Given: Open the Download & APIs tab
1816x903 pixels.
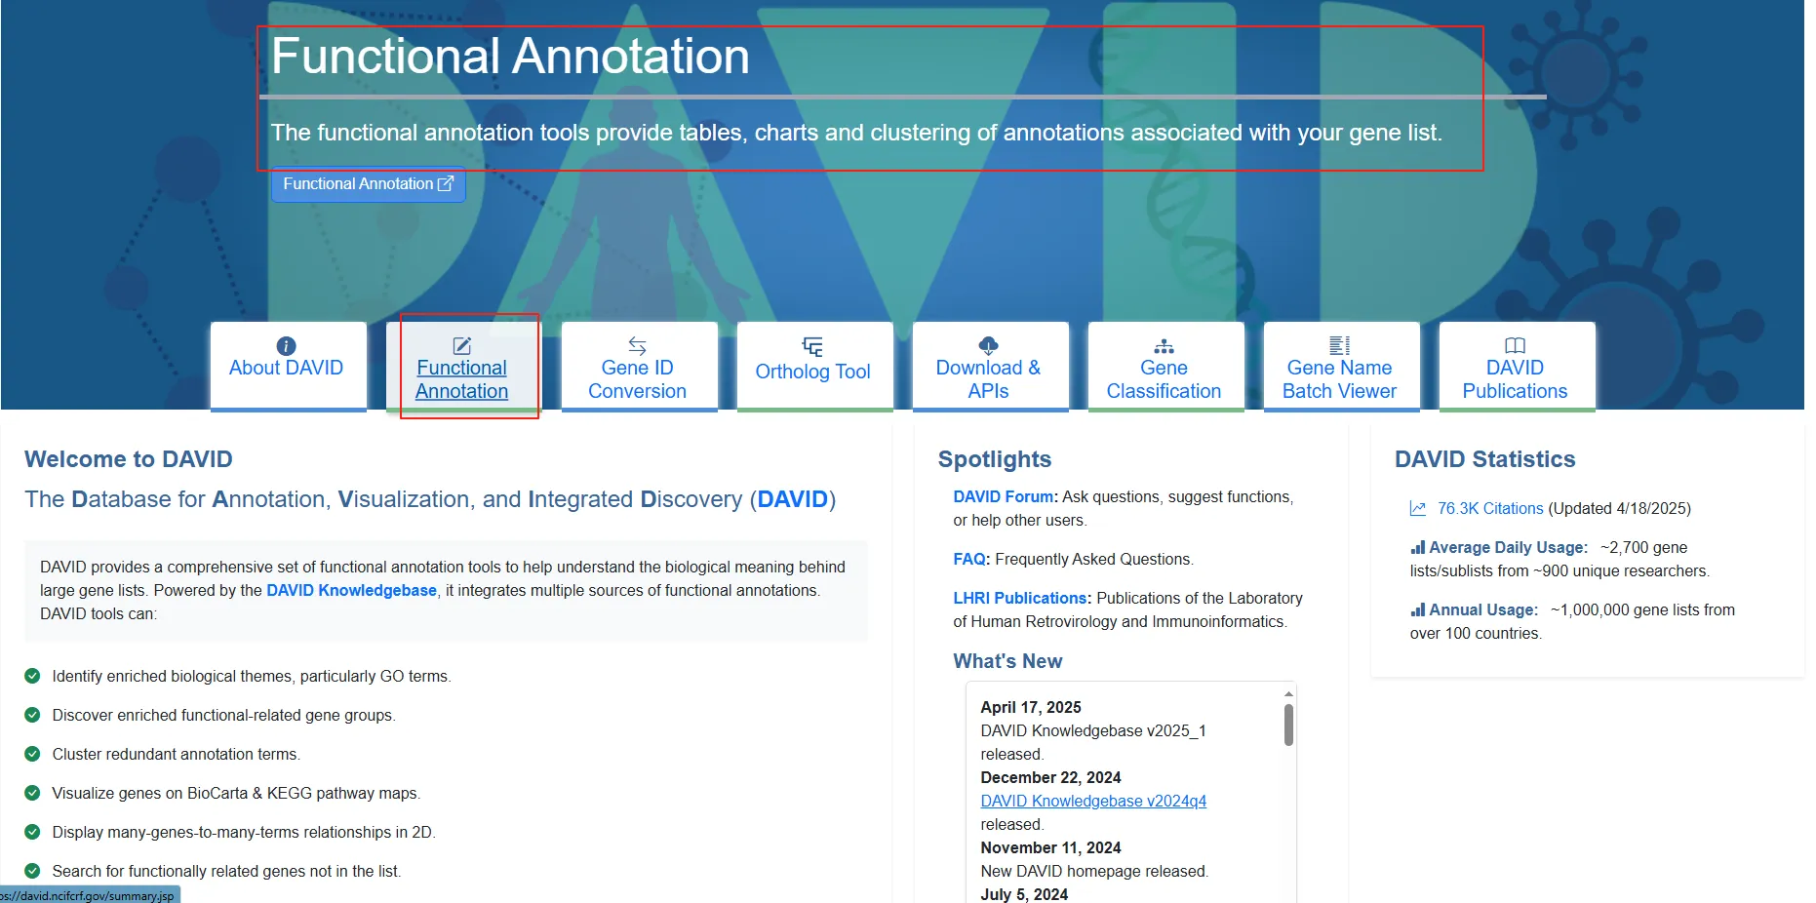Looking at the screenshot, I should (x=990, y=366).
